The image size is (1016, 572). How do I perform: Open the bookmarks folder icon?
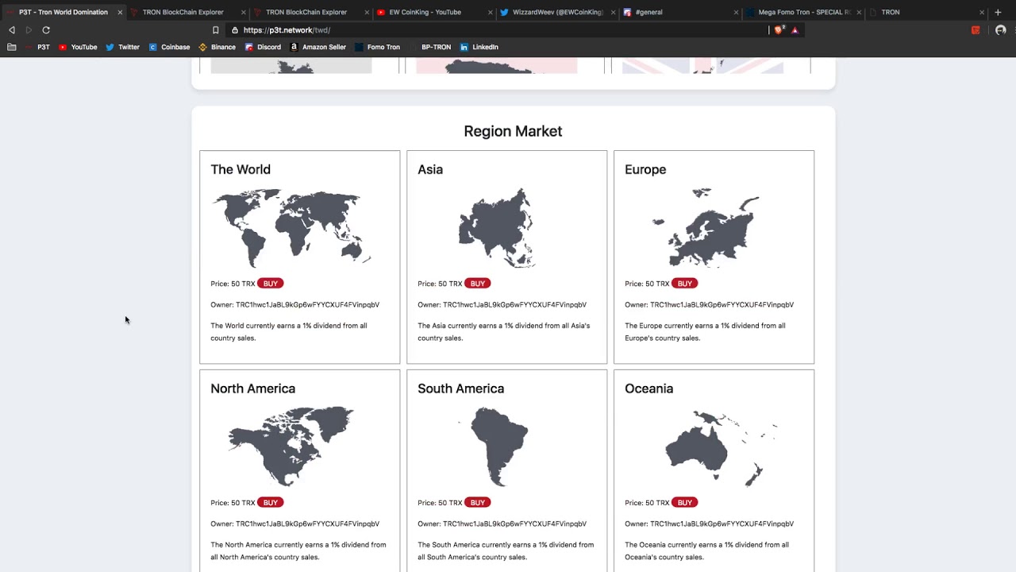point(11,47)
